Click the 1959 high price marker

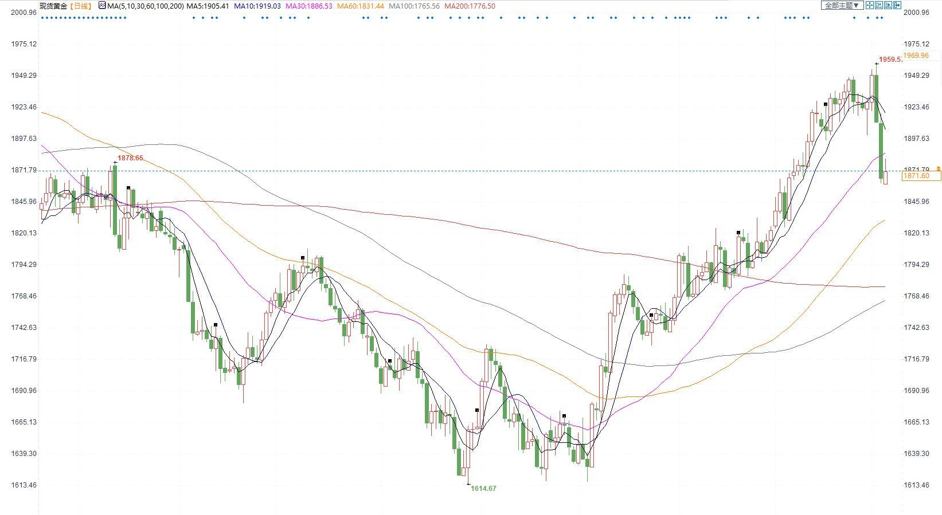pyautogui.click(x=890, y=60)
